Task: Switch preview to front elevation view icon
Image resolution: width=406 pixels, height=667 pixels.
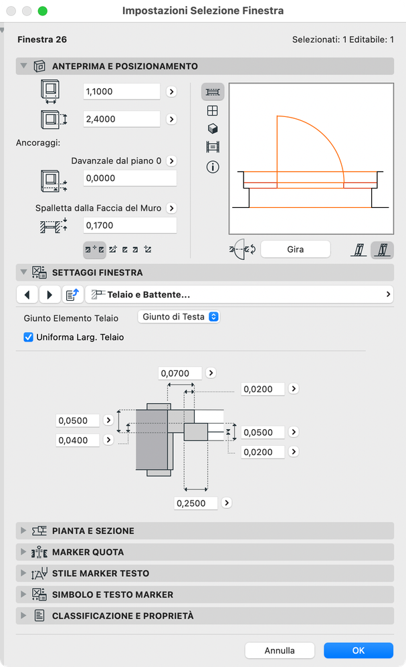Action: [212, 110]
